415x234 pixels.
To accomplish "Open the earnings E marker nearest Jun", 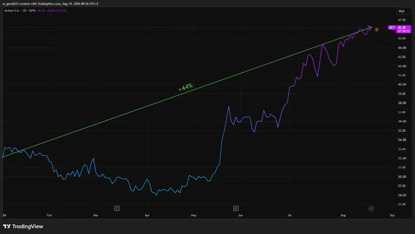I will point(236,208).
